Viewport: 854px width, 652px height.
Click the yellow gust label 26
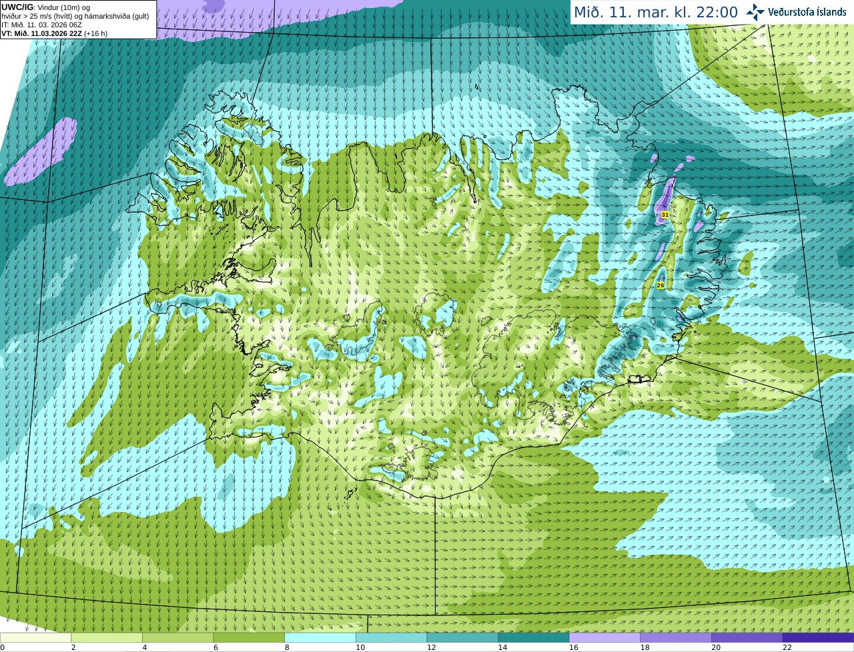coord(661,285)
